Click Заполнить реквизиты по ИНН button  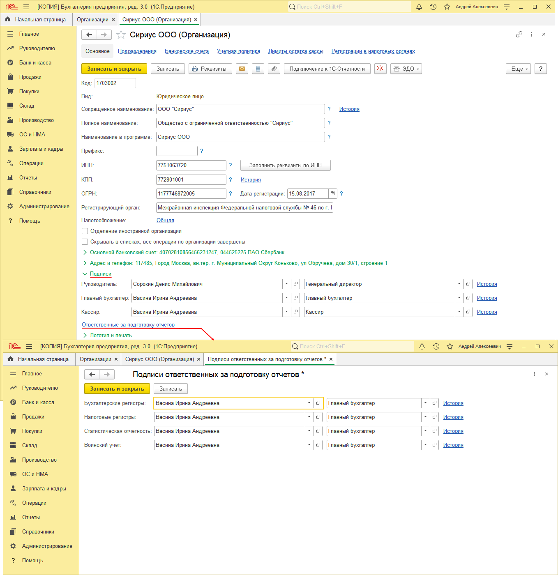click(285, 166)
